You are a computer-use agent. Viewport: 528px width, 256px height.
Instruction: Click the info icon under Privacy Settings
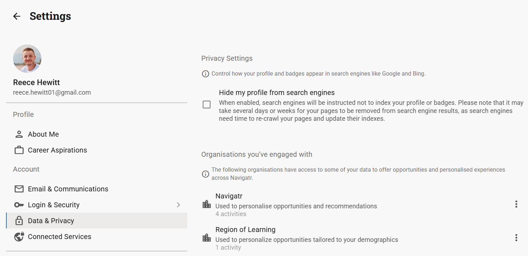coord(205,74)
